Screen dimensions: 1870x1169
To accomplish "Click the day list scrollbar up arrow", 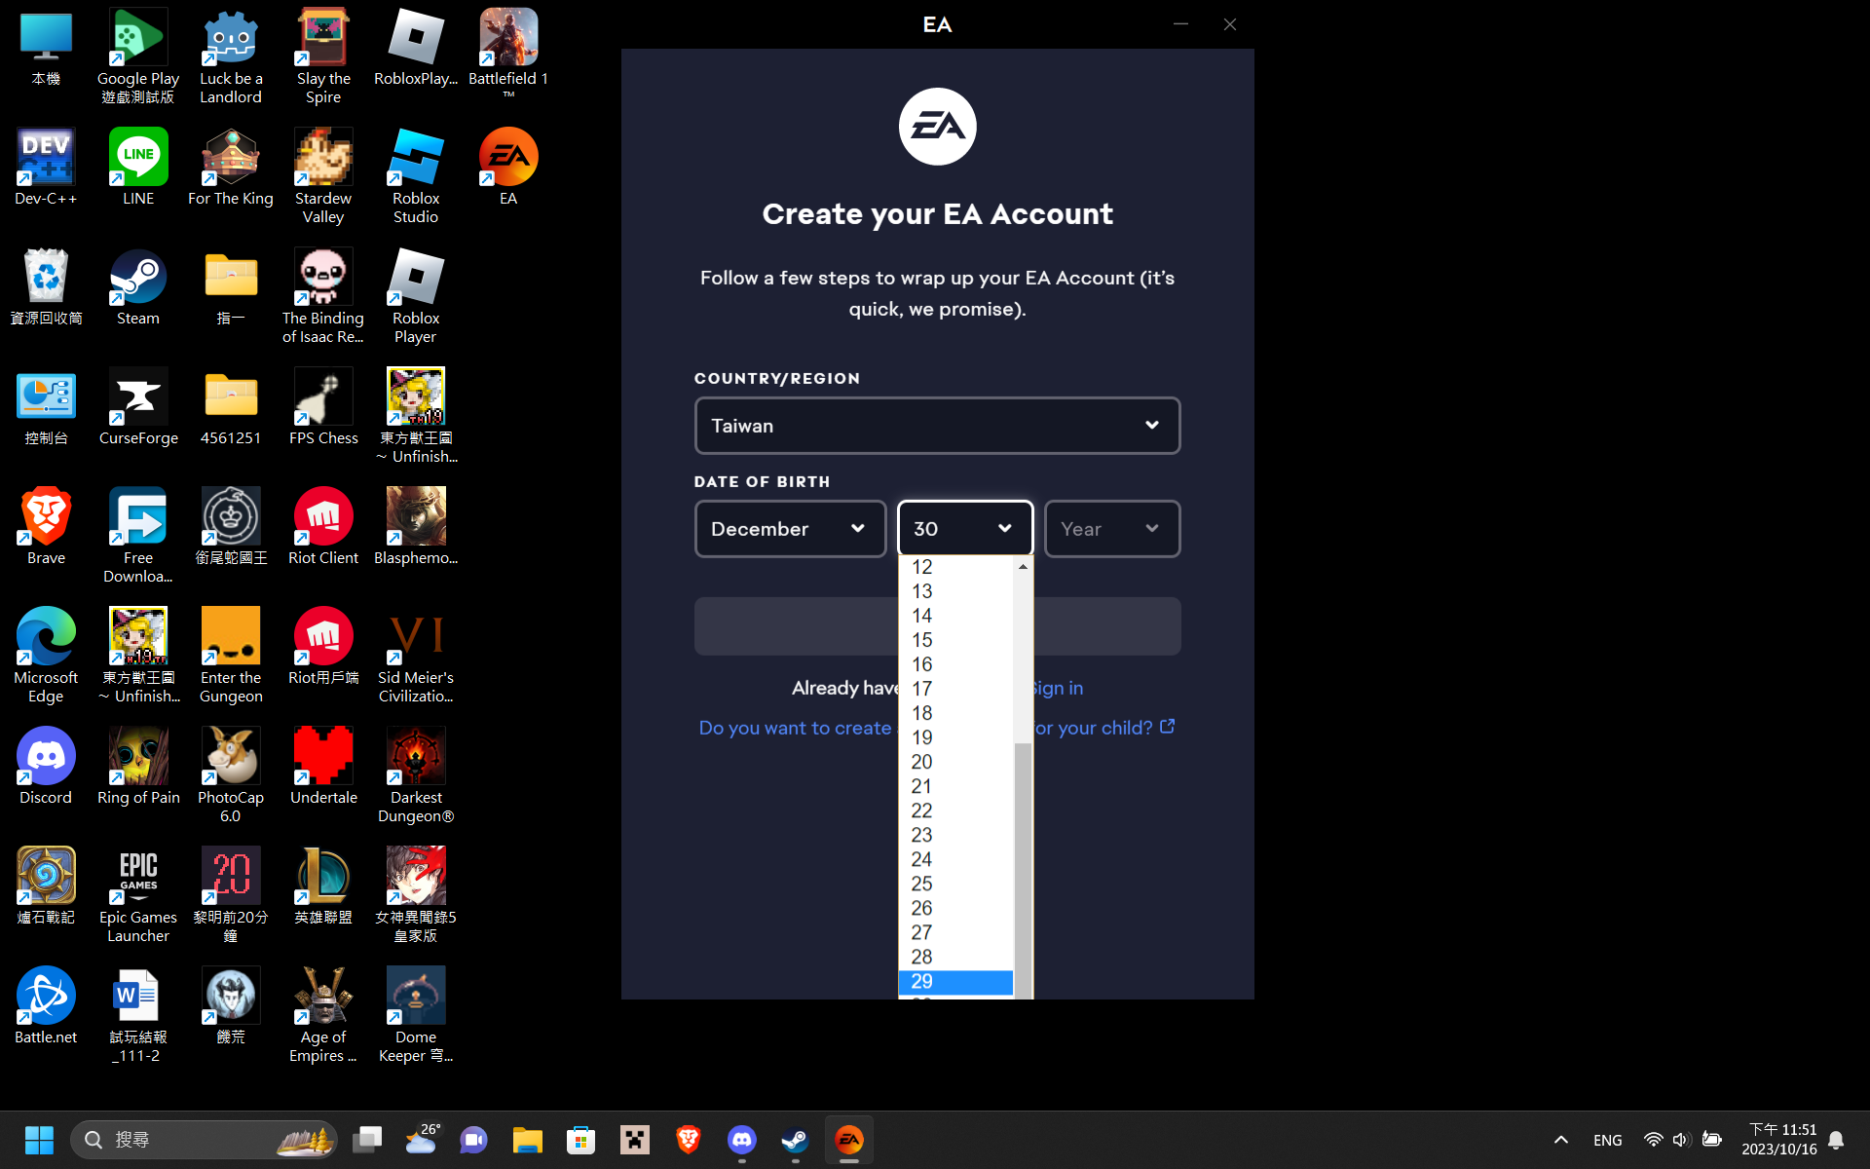I will [1023, 567].
